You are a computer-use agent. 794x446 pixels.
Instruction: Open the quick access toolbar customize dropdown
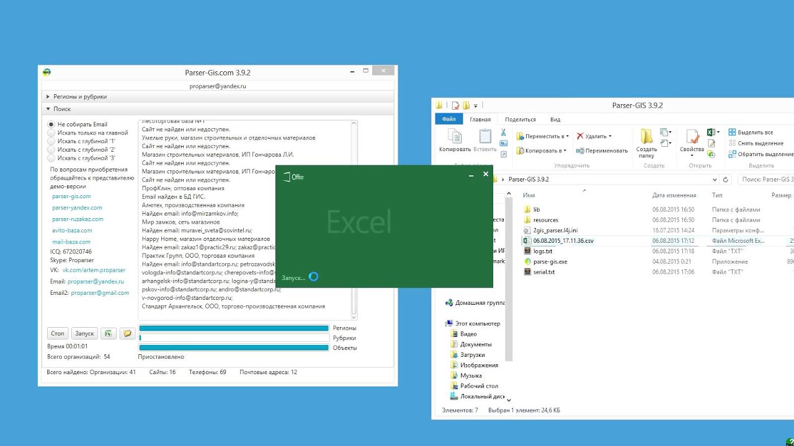476,106
